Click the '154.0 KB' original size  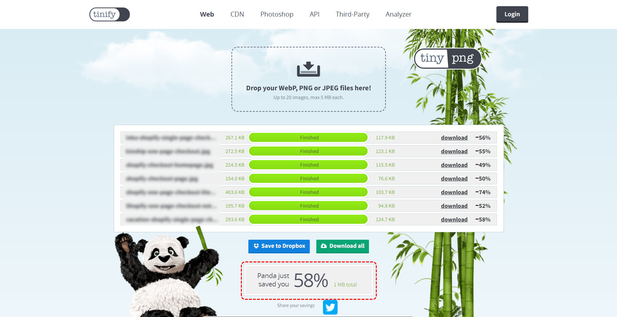coord(235,179)
